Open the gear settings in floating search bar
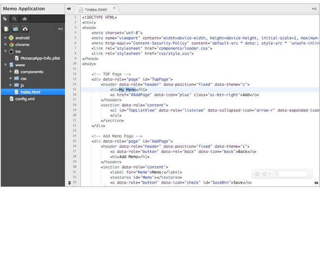Image resolution: width=320 pixels, height=271 pixels. coord(265,174)
